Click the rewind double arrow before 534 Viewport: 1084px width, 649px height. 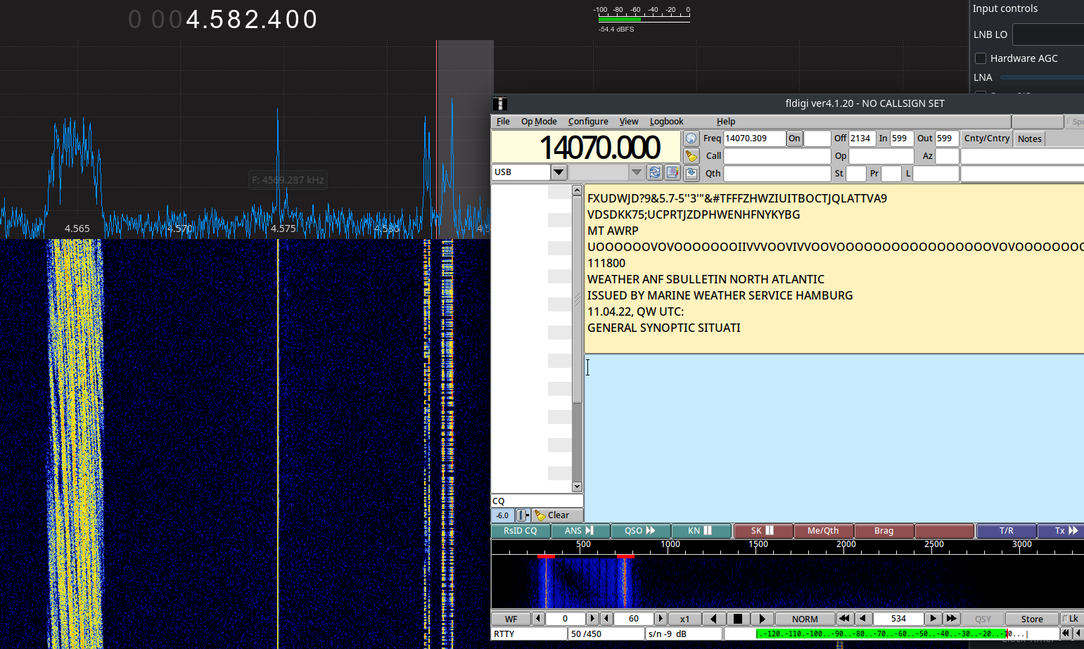[844, 619]
